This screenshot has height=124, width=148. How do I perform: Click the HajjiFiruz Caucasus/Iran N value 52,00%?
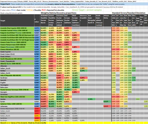[60, 97]
